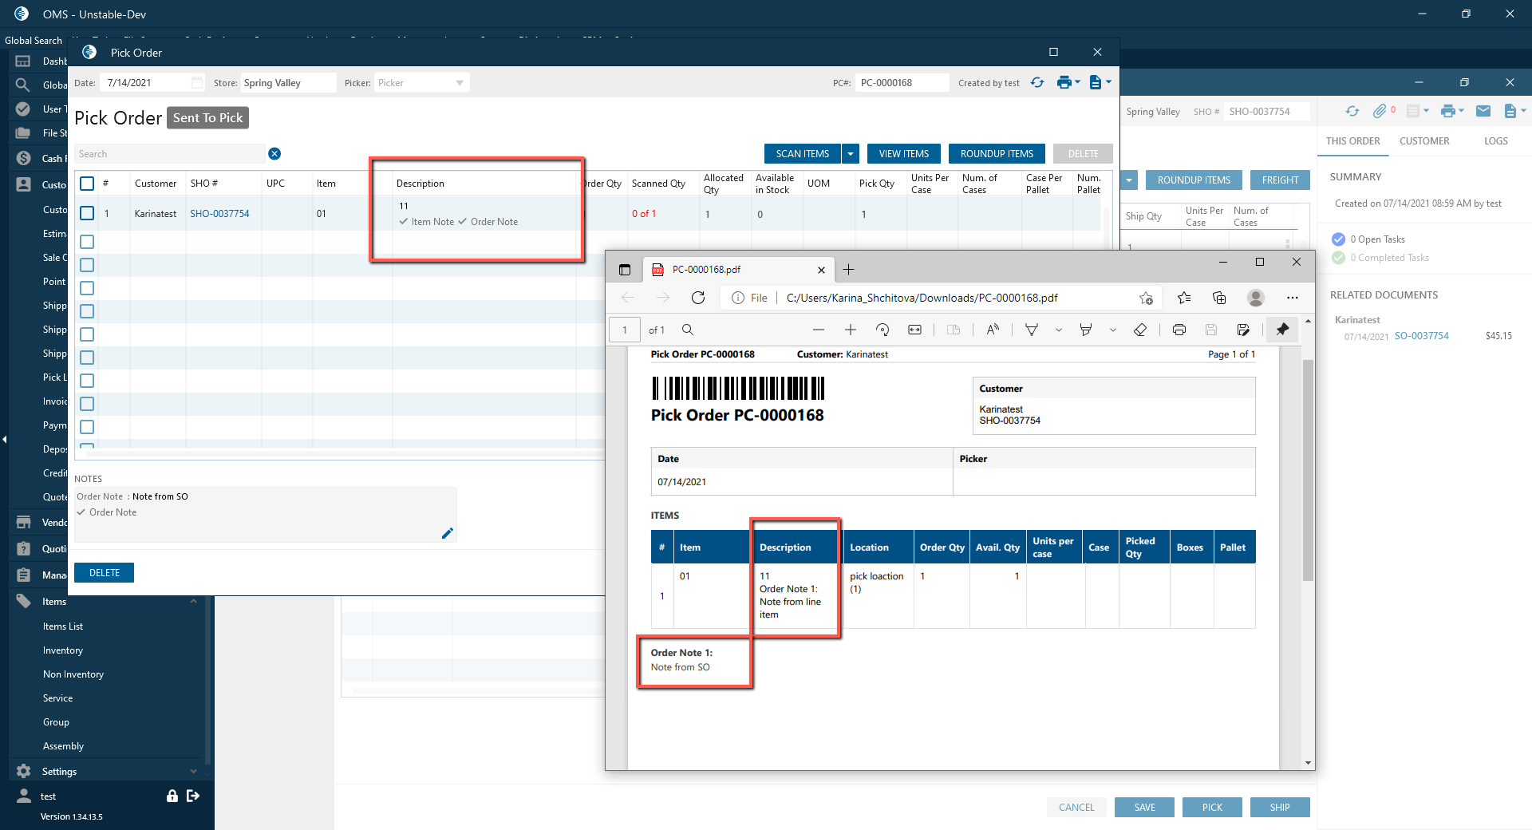Open Assembly in the sidebar
The height and width of the screenshot is (830, 1532).
coord(63,746)
